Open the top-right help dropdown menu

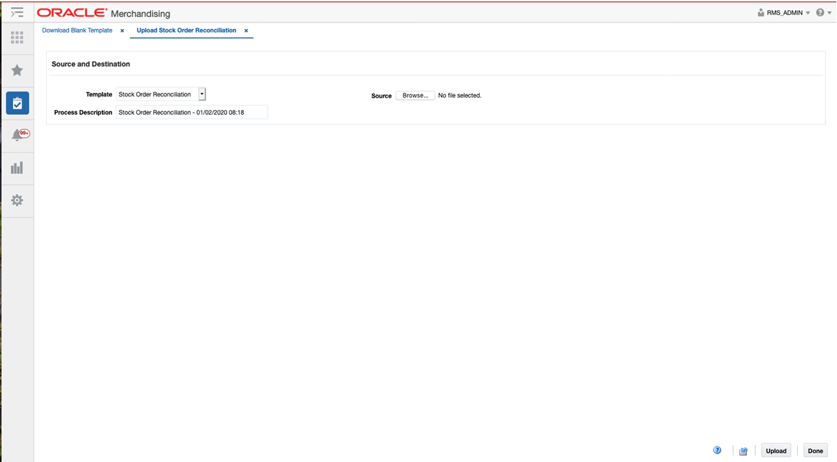coord(823,12)
